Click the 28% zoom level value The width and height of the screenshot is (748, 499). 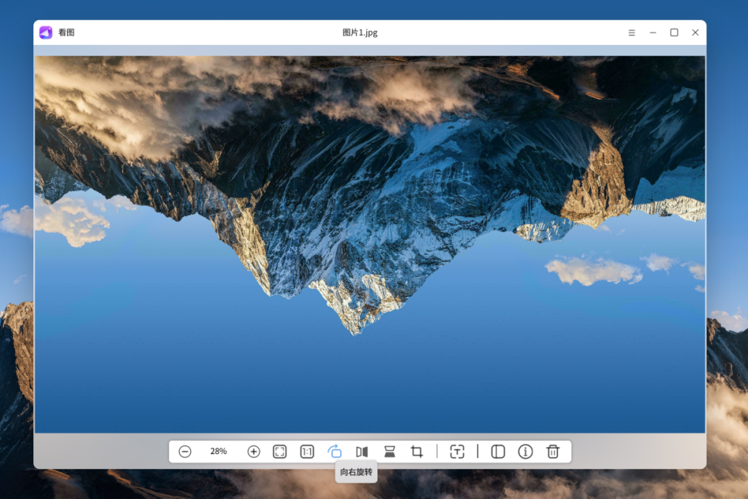tap(218, 451)
